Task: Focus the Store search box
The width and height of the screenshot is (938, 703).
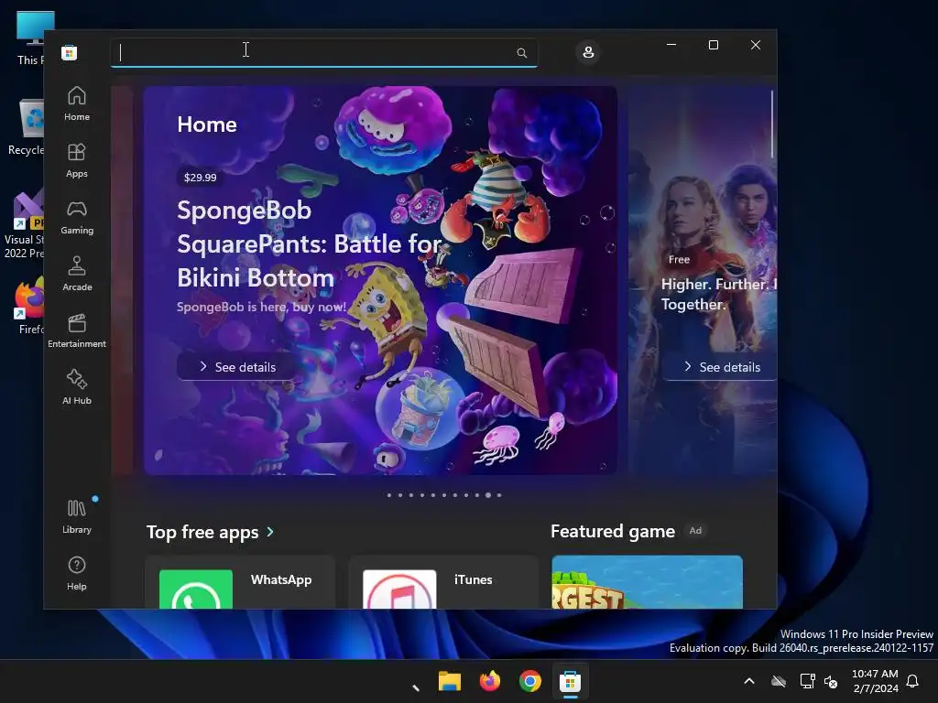Action: [323, 52]
